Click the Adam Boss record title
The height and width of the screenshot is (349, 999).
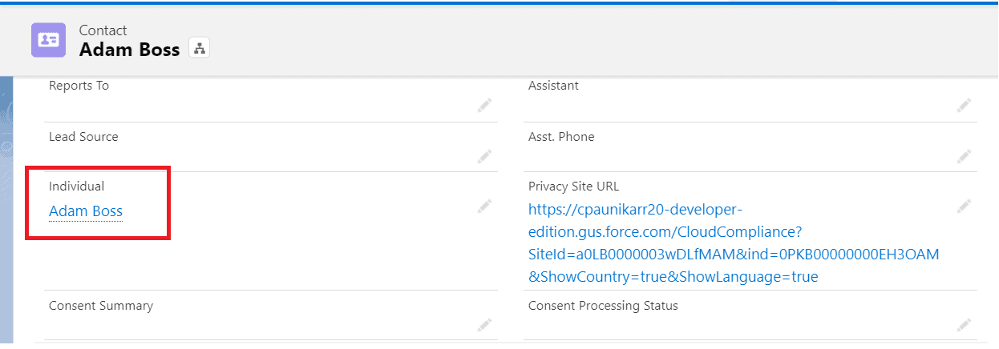(129, 50)
